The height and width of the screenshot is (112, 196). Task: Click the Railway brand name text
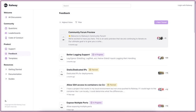coord(13,5)
